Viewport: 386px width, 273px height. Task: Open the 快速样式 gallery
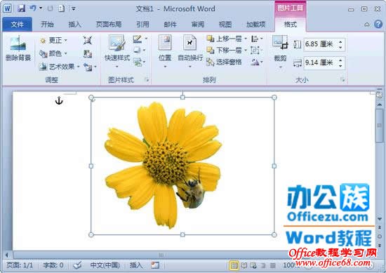coord(117,51)
